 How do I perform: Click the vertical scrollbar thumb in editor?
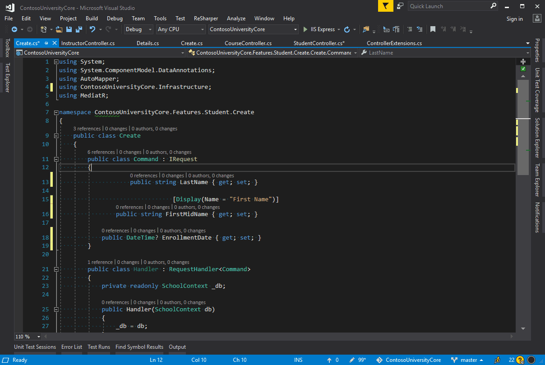[x=523, y=127]
